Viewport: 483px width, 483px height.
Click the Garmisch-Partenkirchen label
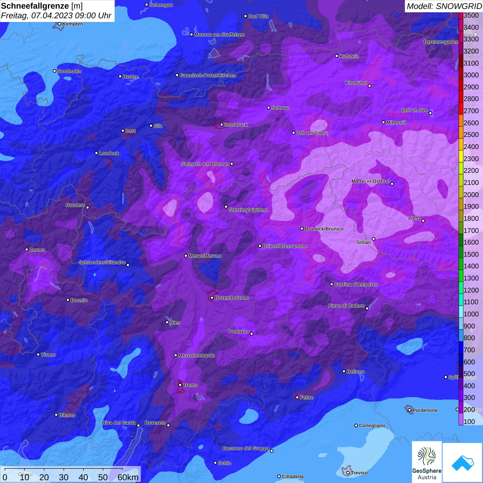pos(208,75)
